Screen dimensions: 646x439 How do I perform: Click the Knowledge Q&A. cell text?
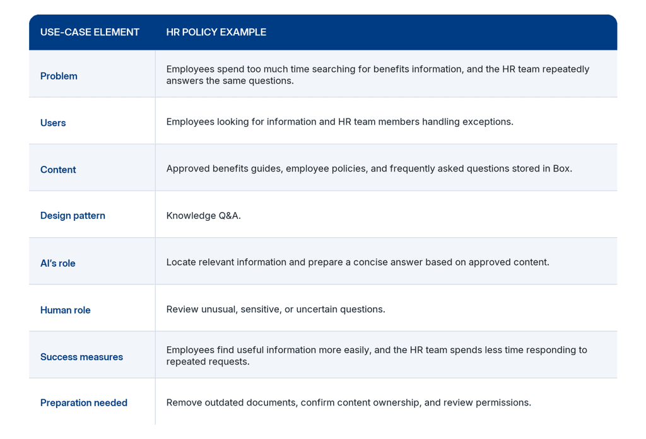(204, 216)
